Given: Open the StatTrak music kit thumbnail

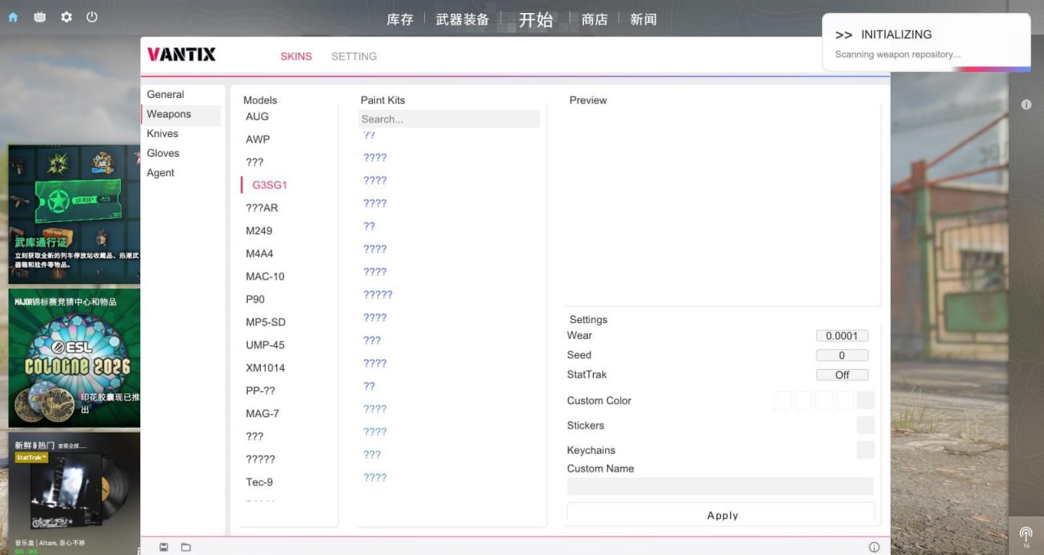Looking at the screenshot, I should click(74, 493).
